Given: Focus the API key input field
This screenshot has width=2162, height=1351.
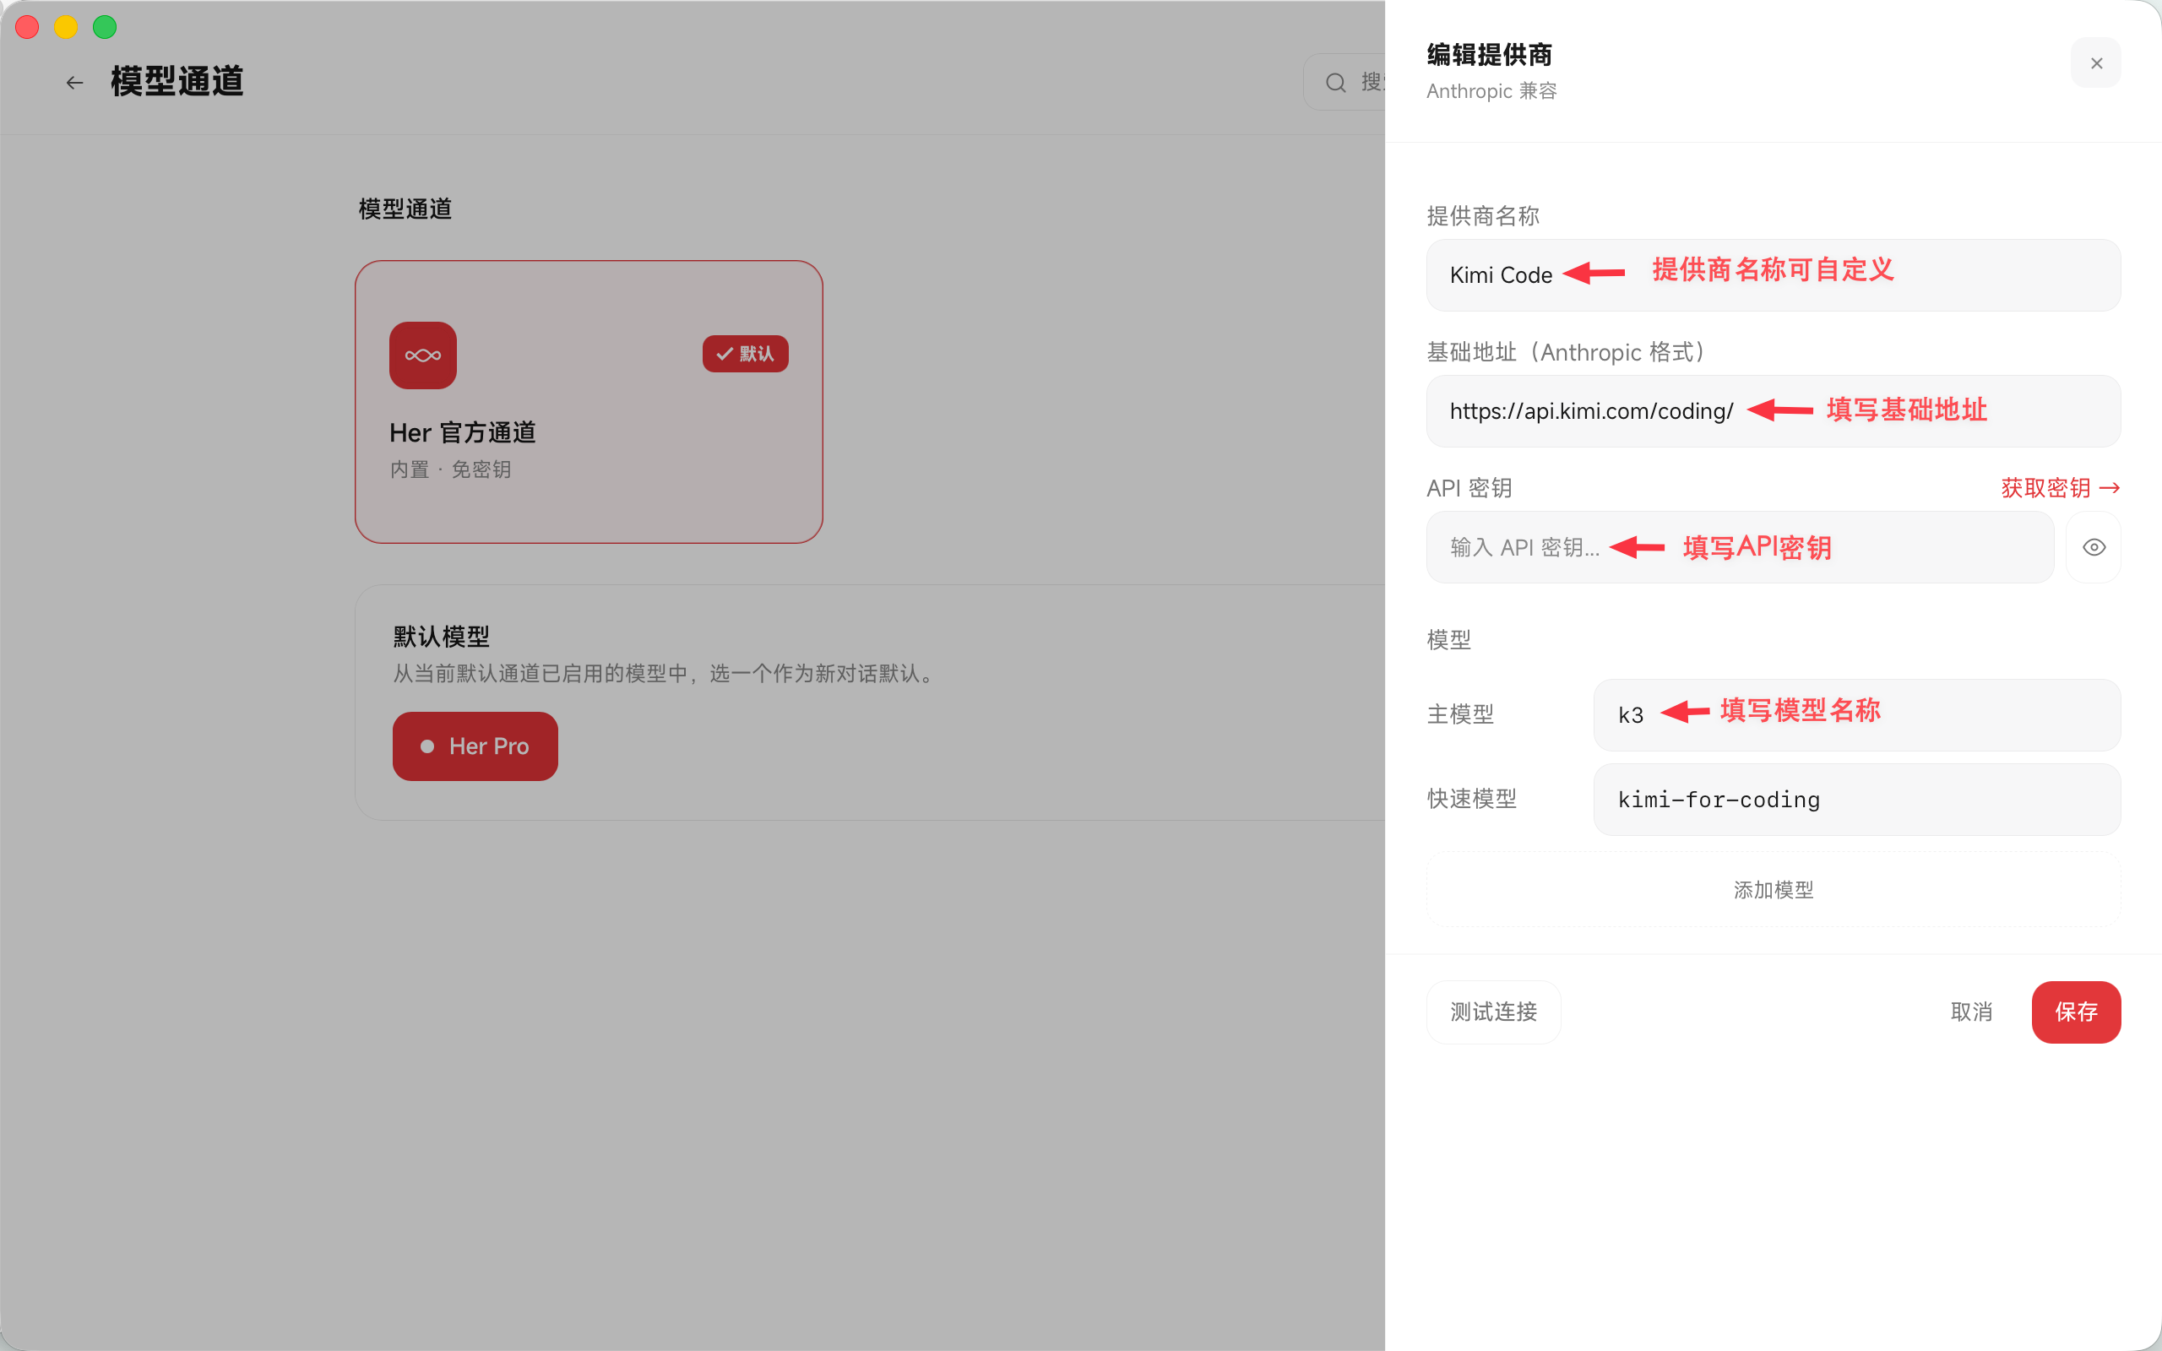Looking at the screenshot, I should pyautogui.click(x=1740, y=547).
